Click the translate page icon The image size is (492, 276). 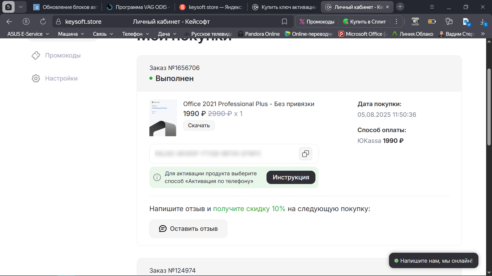point(466,22)
